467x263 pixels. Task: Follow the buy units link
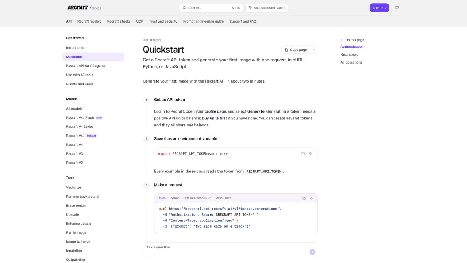click(x=211, y=118)
